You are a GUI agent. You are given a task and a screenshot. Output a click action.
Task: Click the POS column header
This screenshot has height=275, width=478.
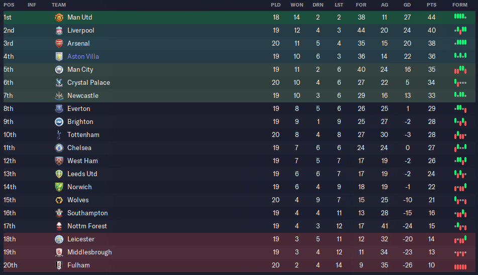tap(9, 5)
